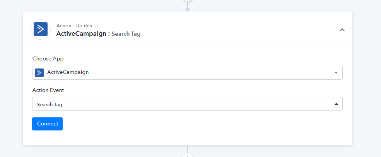Viewport: 381px width, 157px height.
Task: Open the Choose App dropdown arrow
Action: (x=336, y=73)
